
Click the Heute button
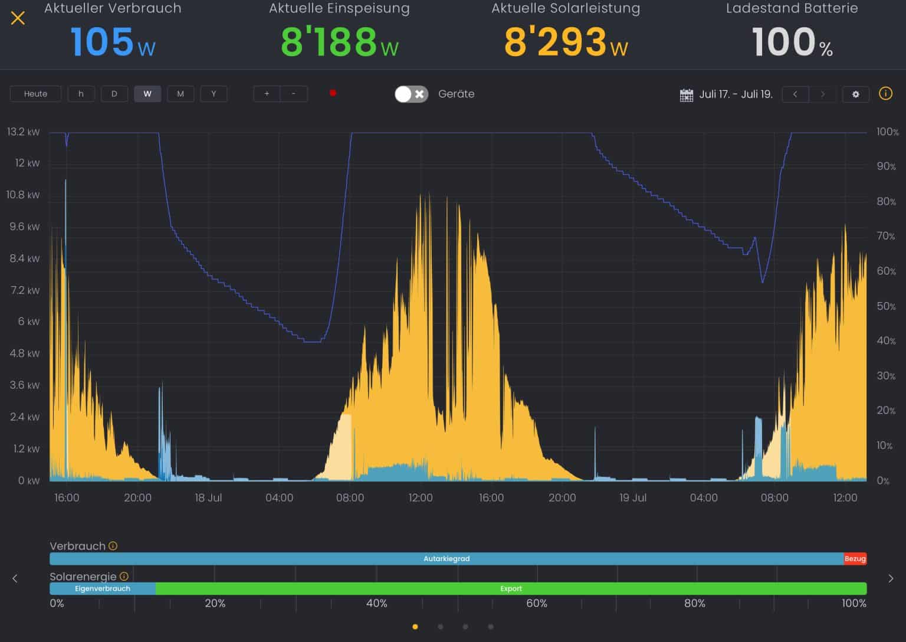coord(35,94)
